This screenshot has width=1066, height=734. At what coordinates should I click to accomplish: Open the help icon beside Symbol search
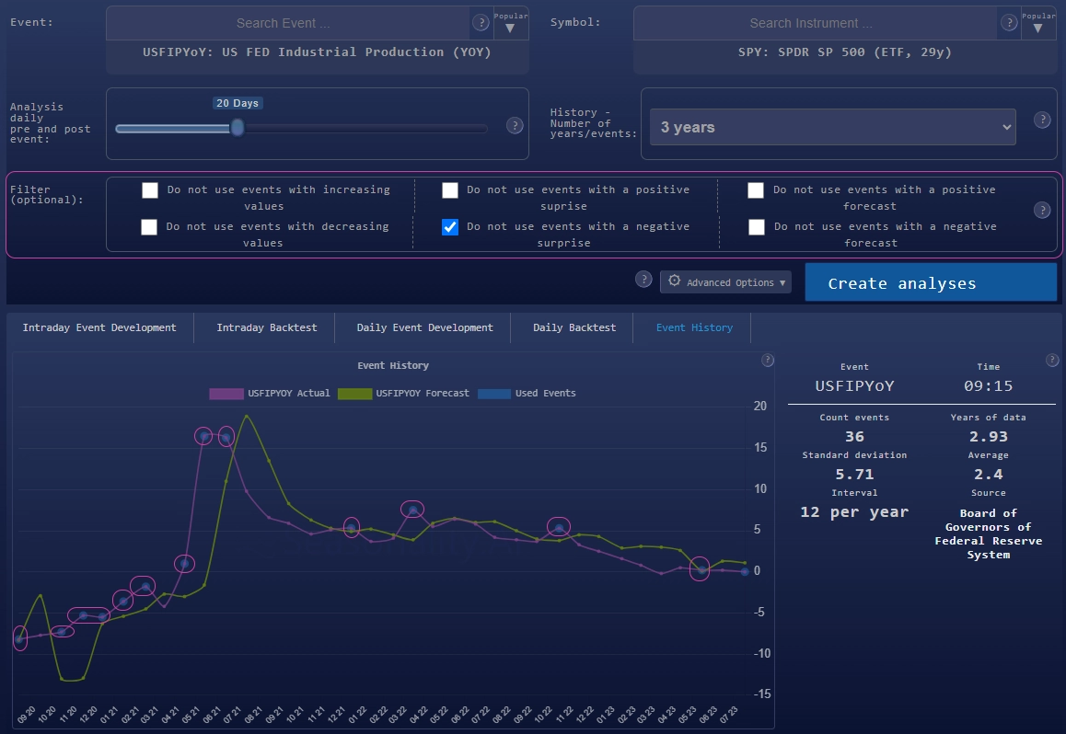click(x=1009, y=21)
